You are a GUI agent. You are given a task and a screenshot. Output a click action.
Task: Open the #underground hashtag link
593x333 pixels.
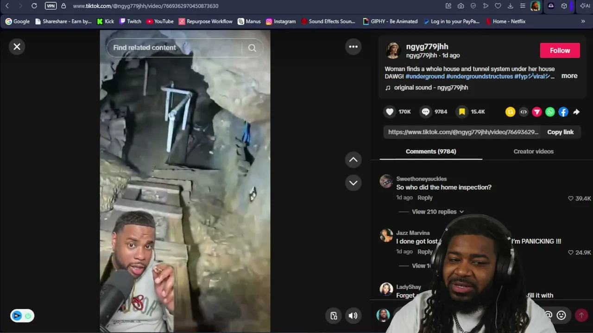tap(425, 76)
